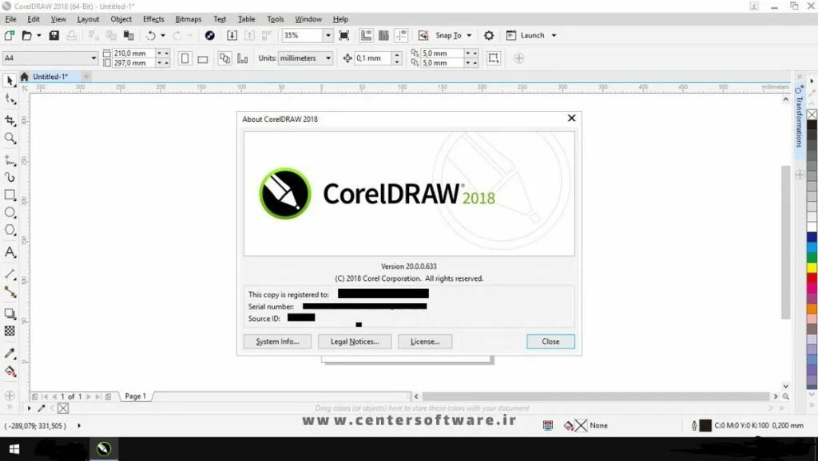The width and height of the screenshot is (818, 461).
Task: Open the Open file dropdown arrow
Action: point(38,35)
